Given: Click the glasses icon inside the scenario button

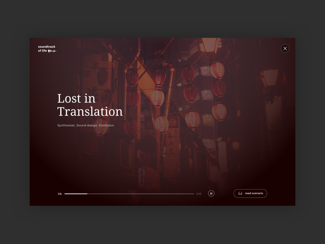Looking at the screenshot, I should [240, 193].
